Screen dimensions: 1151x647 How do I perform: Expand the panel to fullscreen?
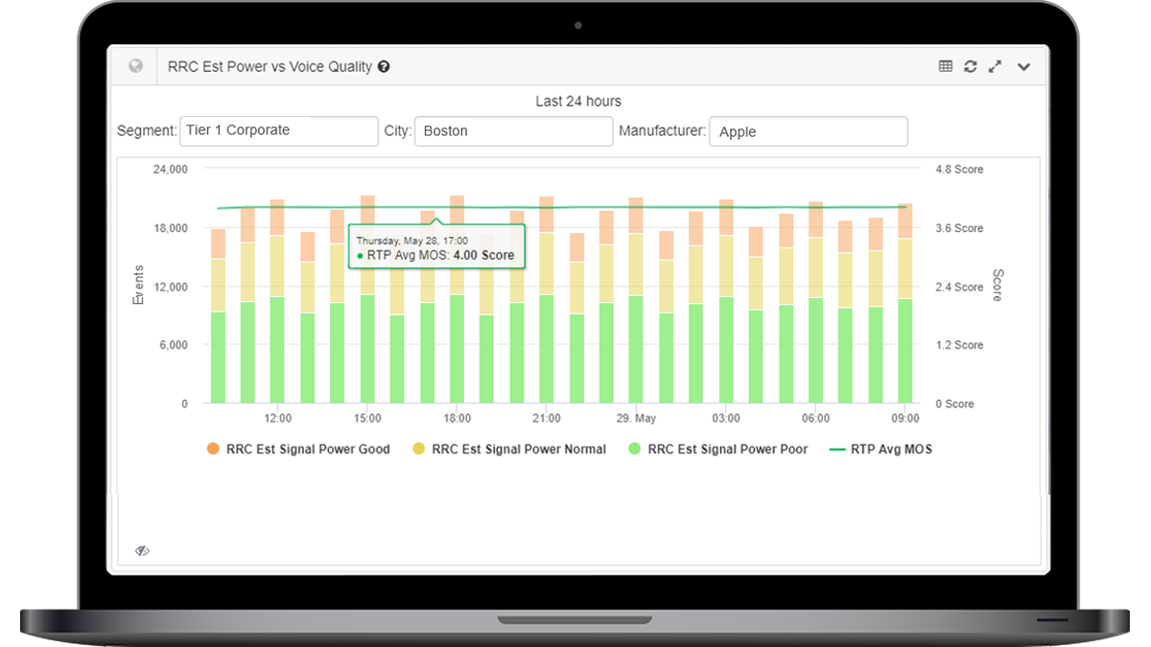tap(996, 66)
